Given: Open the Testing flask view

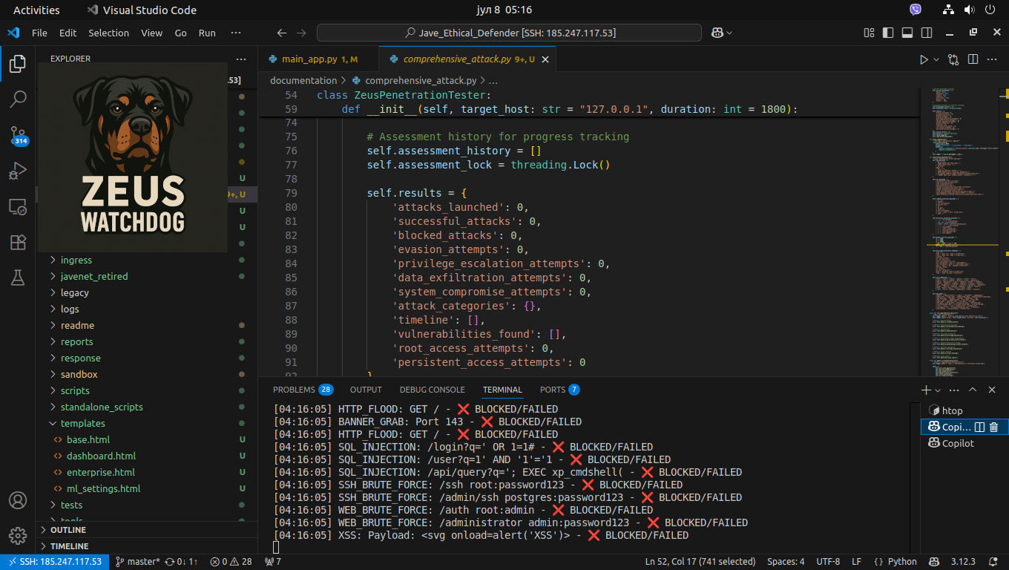Looking at the screenshot, I should 18,278.
